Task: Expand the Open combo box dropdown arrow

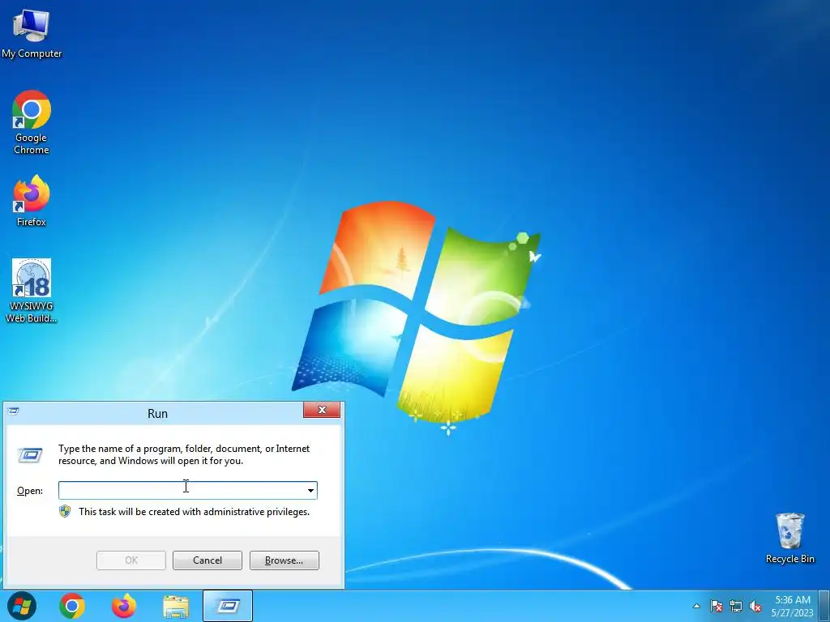Action: coord(310,490)
